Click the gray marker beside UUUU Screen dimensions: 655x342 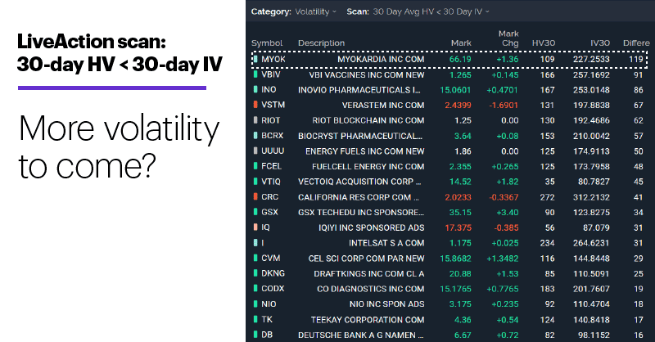click(255, 151)
